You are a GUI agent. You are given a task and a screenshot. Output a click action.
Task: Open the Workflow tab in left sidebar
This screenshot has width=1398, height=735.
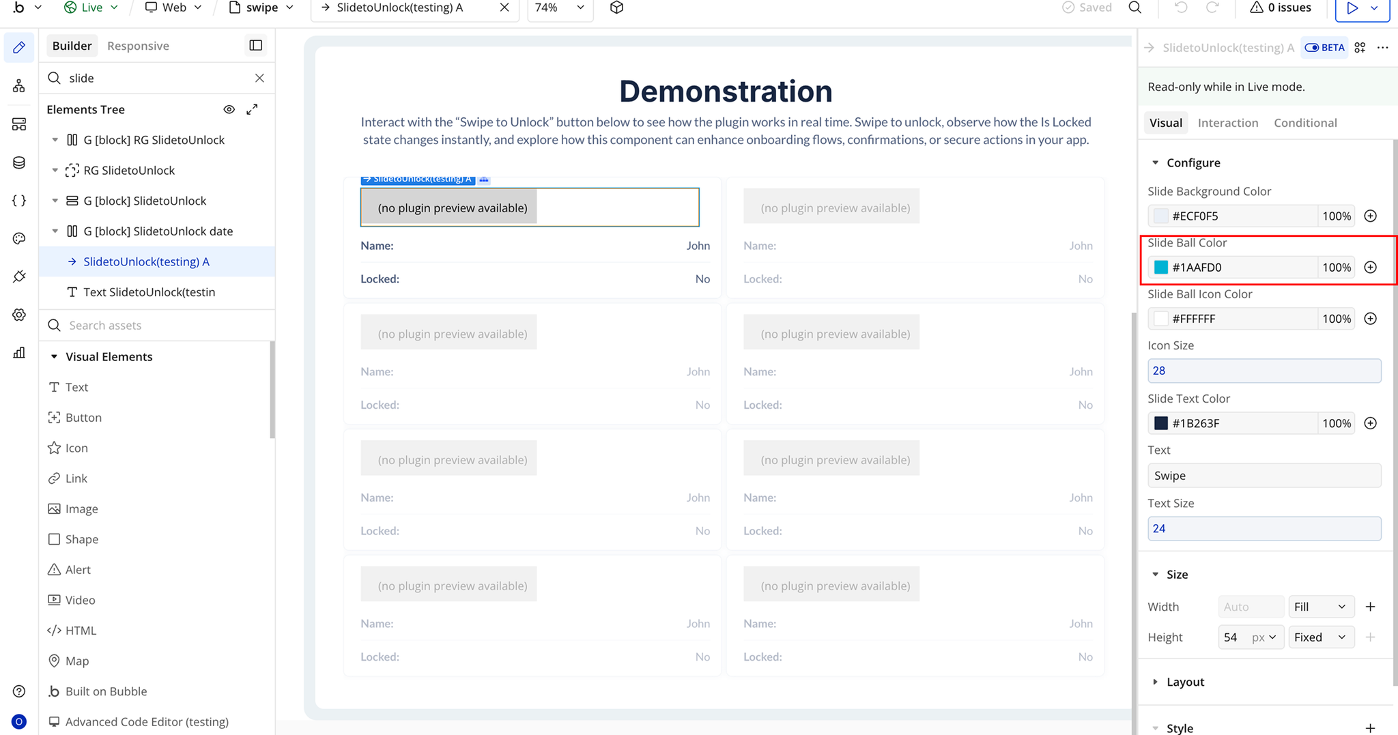(19, 86)
